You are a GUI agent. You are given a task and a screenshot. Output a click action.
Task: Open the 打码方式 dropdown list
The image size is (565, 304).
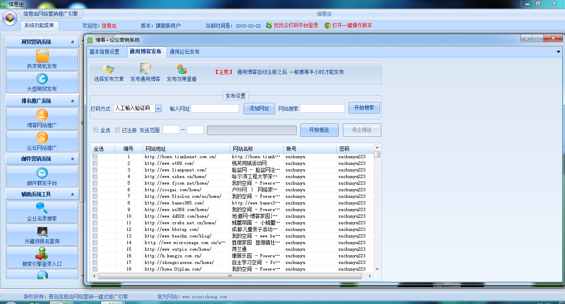(x=158, y=108)
